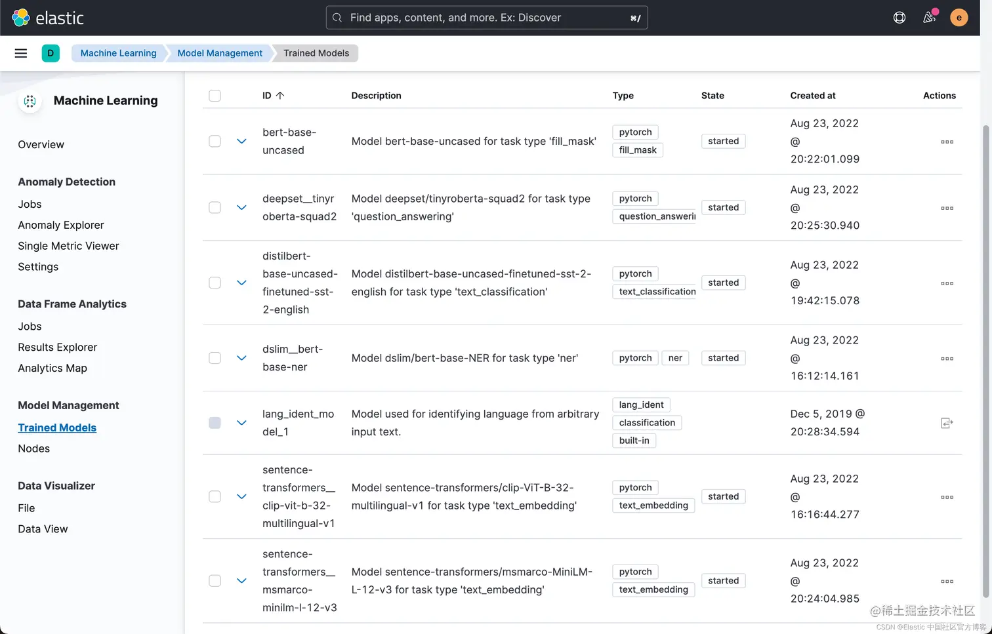Click the lang_ident type badge

pos(641,405)
